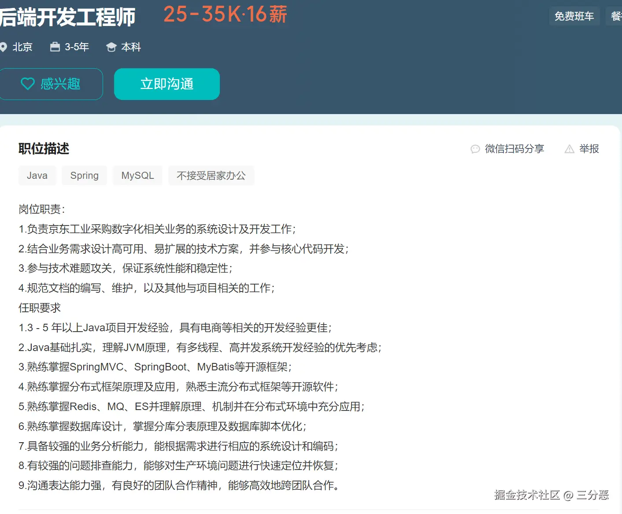Select the MySQL skill tag

click(x=138, y=175)
